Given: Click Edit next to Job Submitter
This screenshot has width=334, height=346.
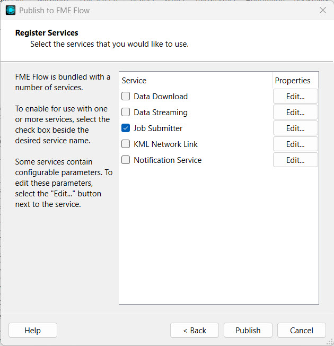Looking at the screenshot, I should pyautogui.click(x=295, y=128).
